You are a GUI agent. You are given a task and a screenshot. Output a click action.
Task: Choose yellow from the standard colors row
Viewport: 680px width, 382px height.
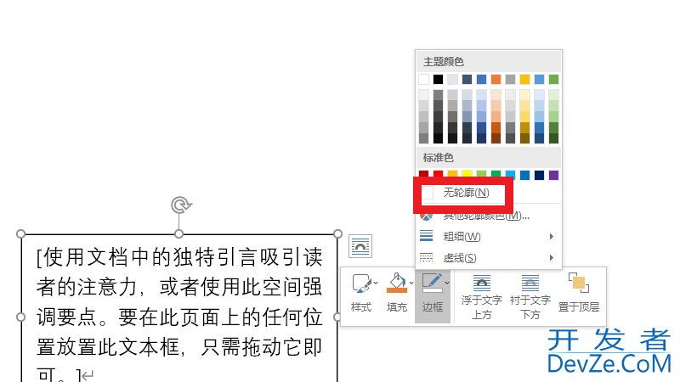[x=467, y=174]
